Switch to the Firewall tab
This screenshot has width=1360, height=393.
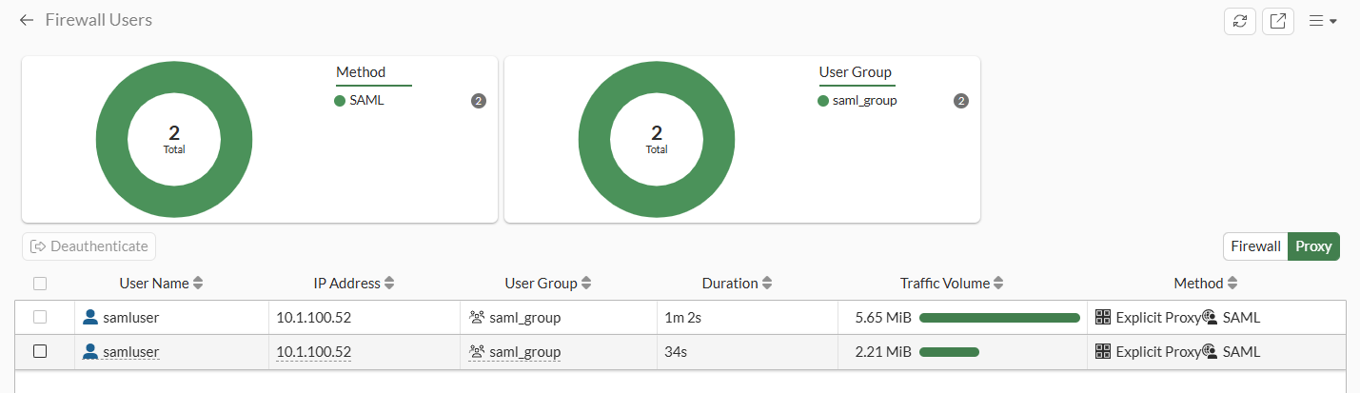click(1255, 246)
